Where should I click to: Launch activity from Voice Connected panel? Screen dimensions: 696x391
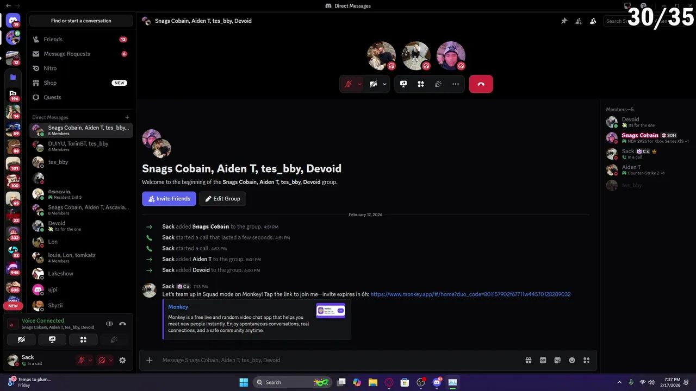coord(83,339)
